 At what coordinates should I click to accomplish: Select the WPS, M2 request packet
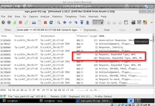(76, 65)
